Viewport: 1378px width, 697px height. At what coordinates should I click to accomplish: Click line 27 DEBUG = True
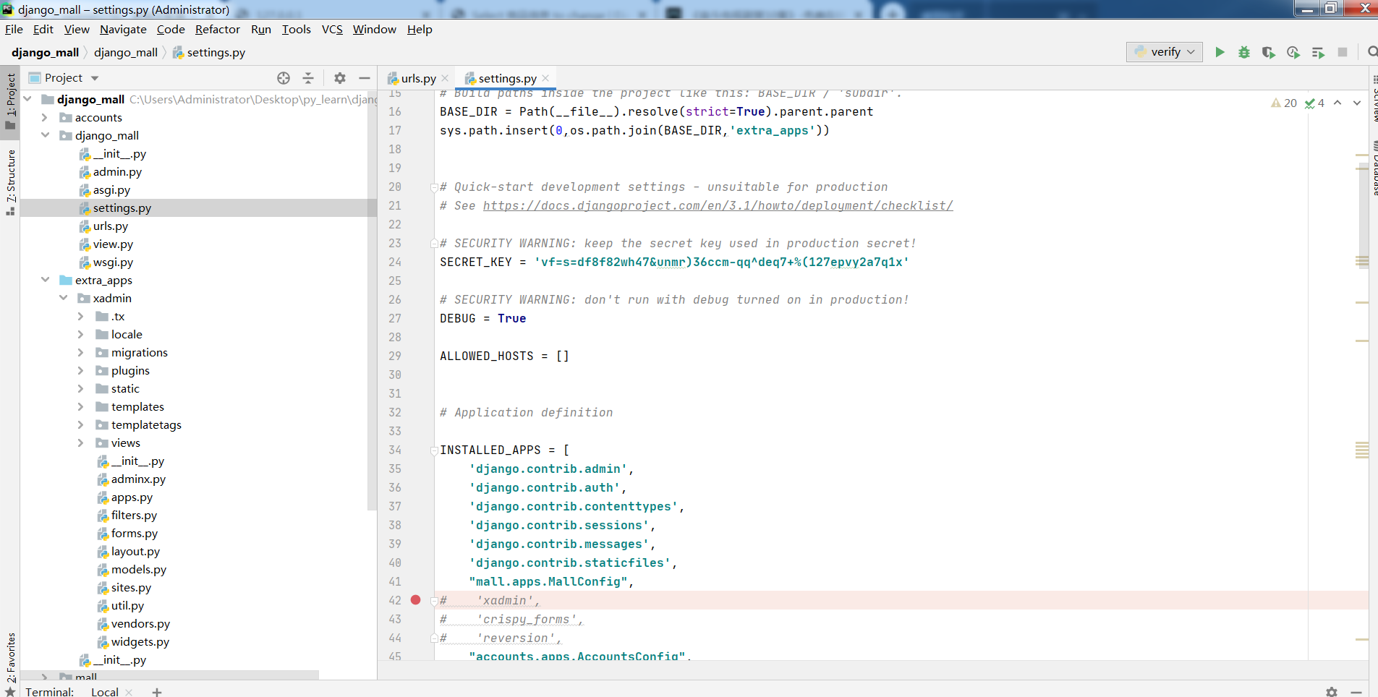pyautogui.click(x=482, y=318)
